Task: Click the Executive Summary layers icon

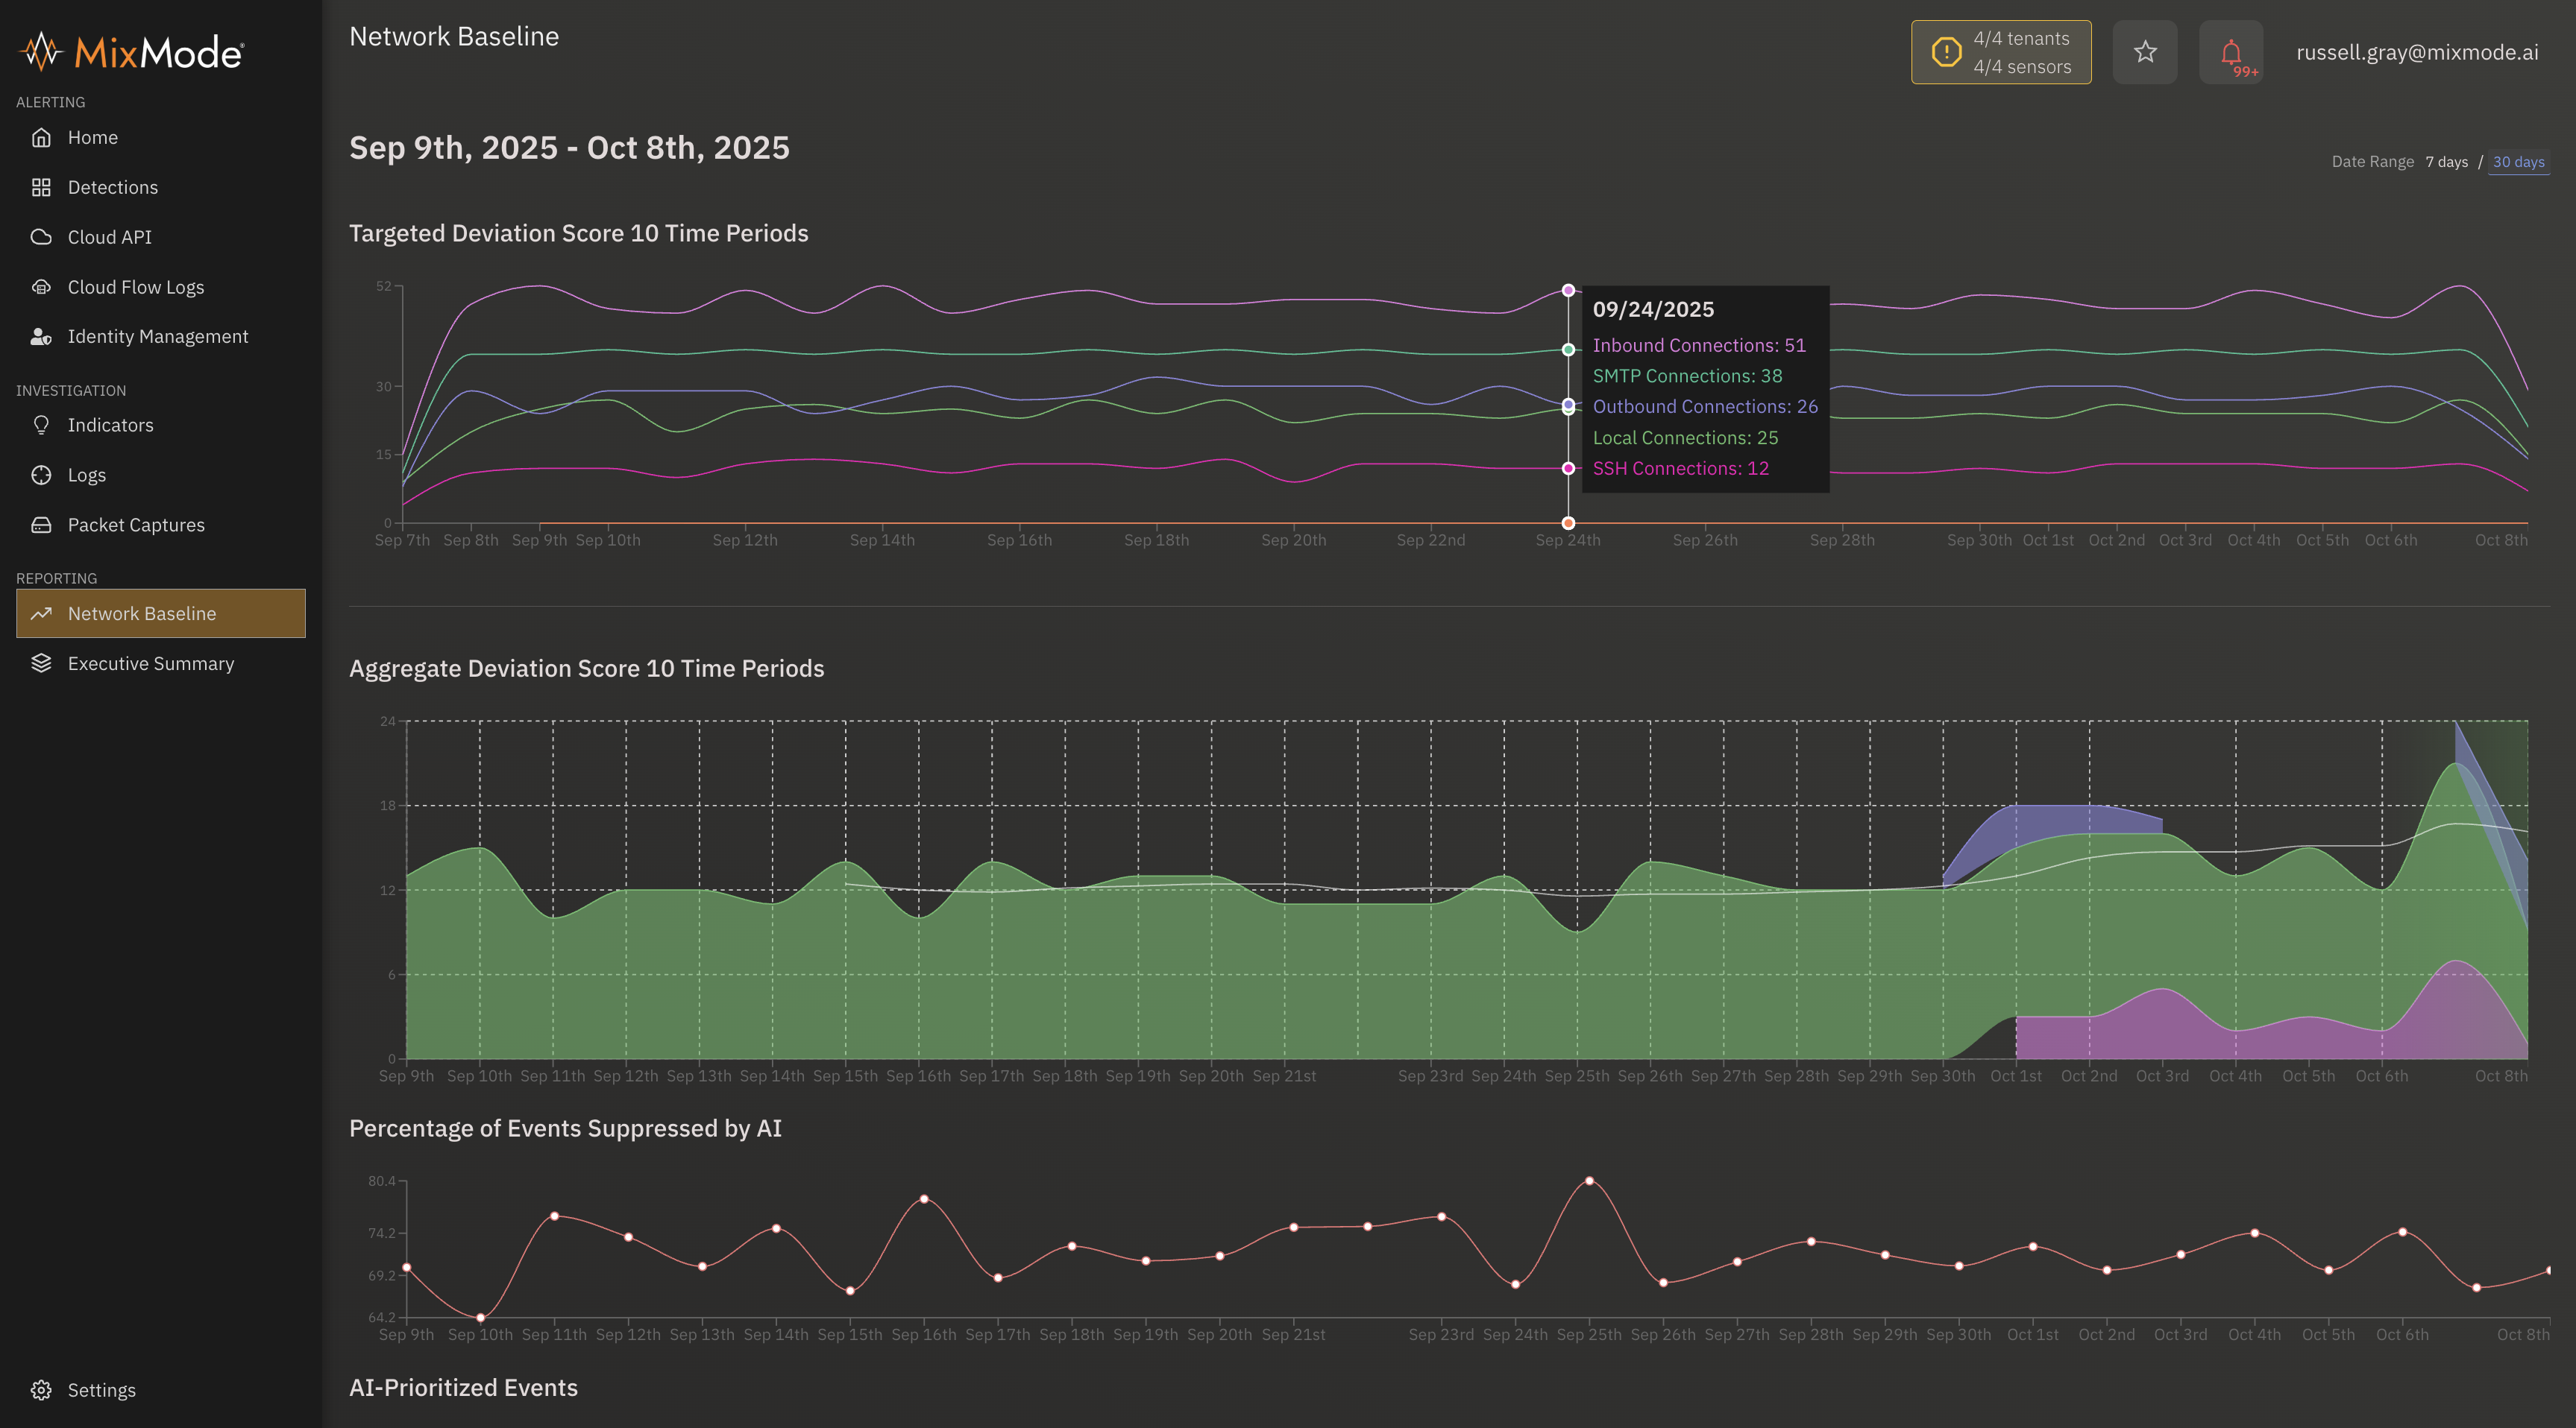Action: 41,663
